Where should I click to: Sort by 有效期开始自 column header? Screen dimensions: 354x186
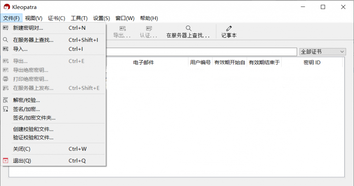coord(230,62)
